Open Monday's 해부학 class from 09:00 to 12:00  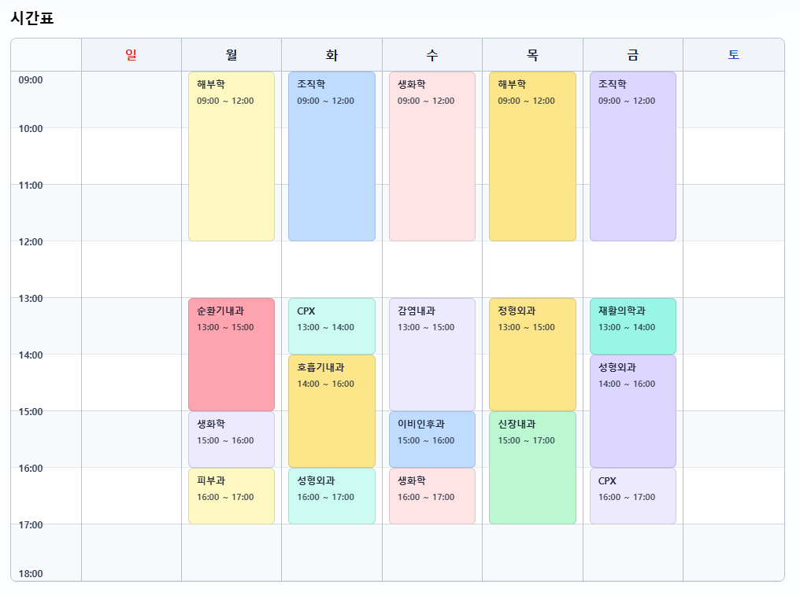(231, 156)
